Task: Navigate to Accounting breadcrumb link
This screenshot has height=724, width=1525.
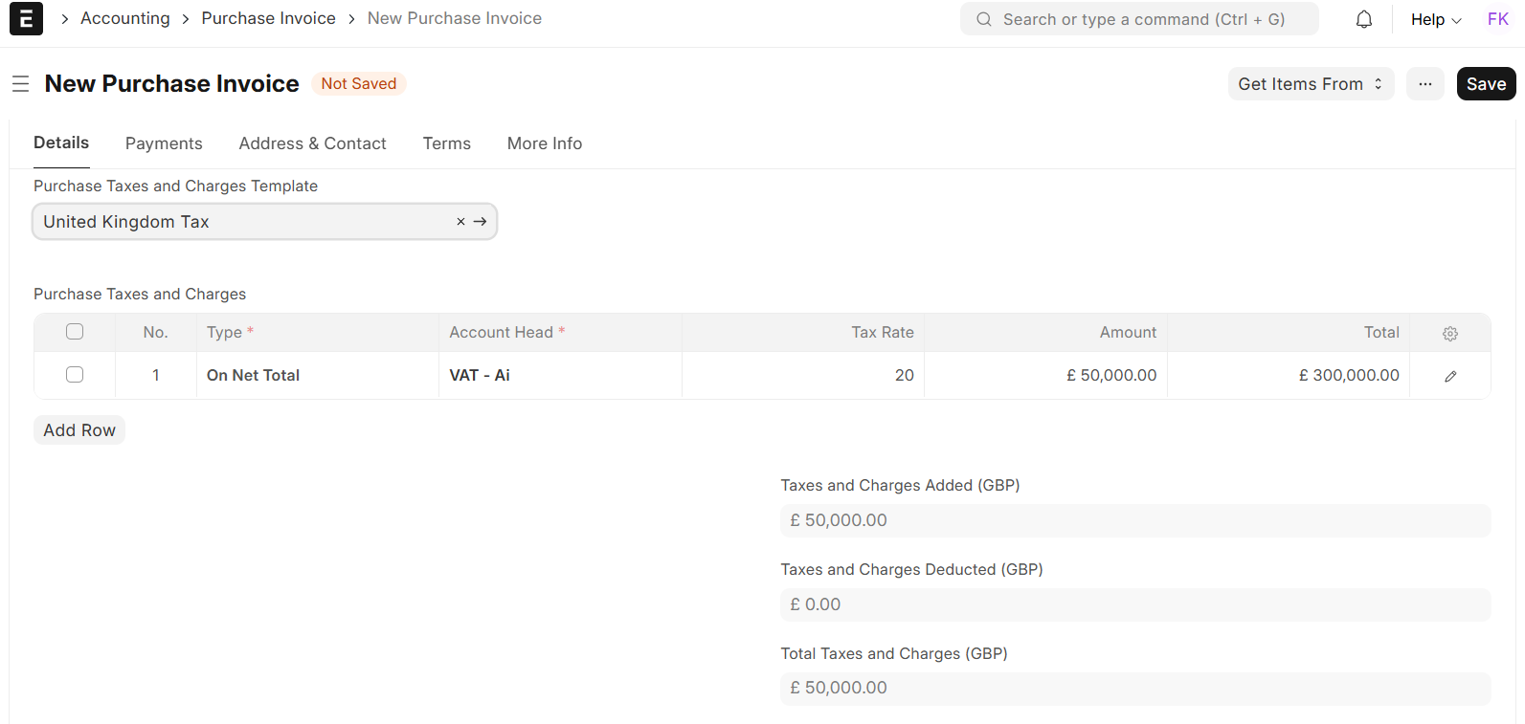Action: click(x=124, y=18)
